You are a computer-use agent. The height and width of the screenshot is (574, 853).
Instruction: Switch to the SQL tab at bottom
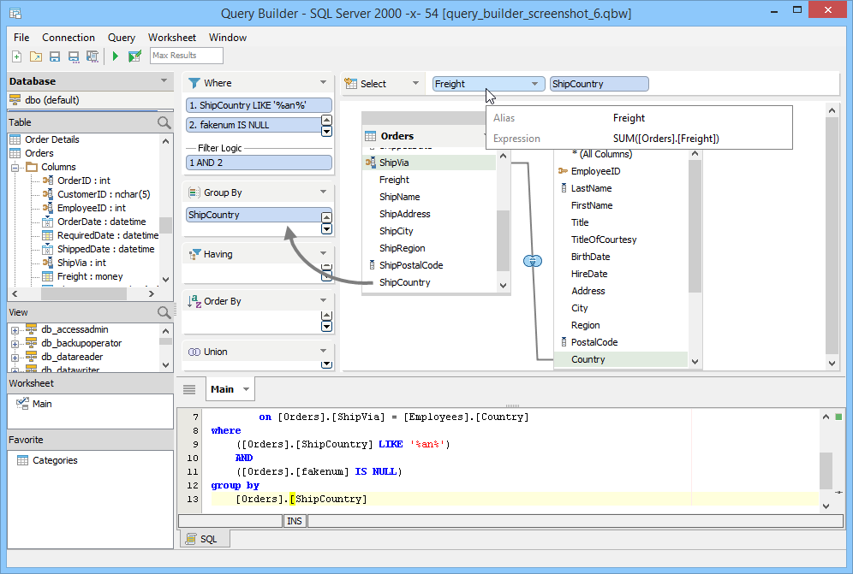(205, 539)
